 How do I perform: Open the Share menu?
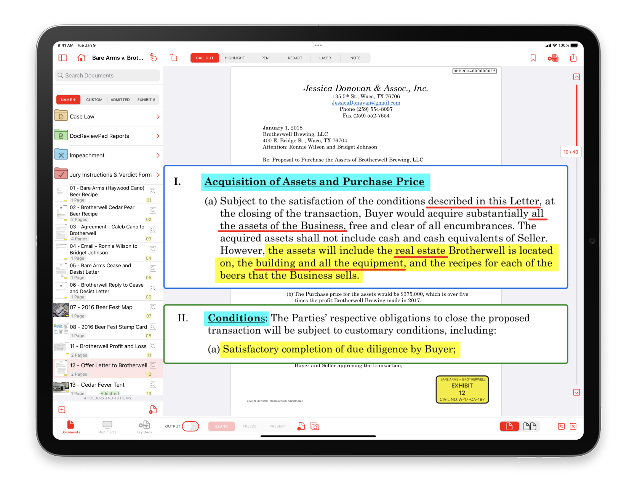(574, 57)
